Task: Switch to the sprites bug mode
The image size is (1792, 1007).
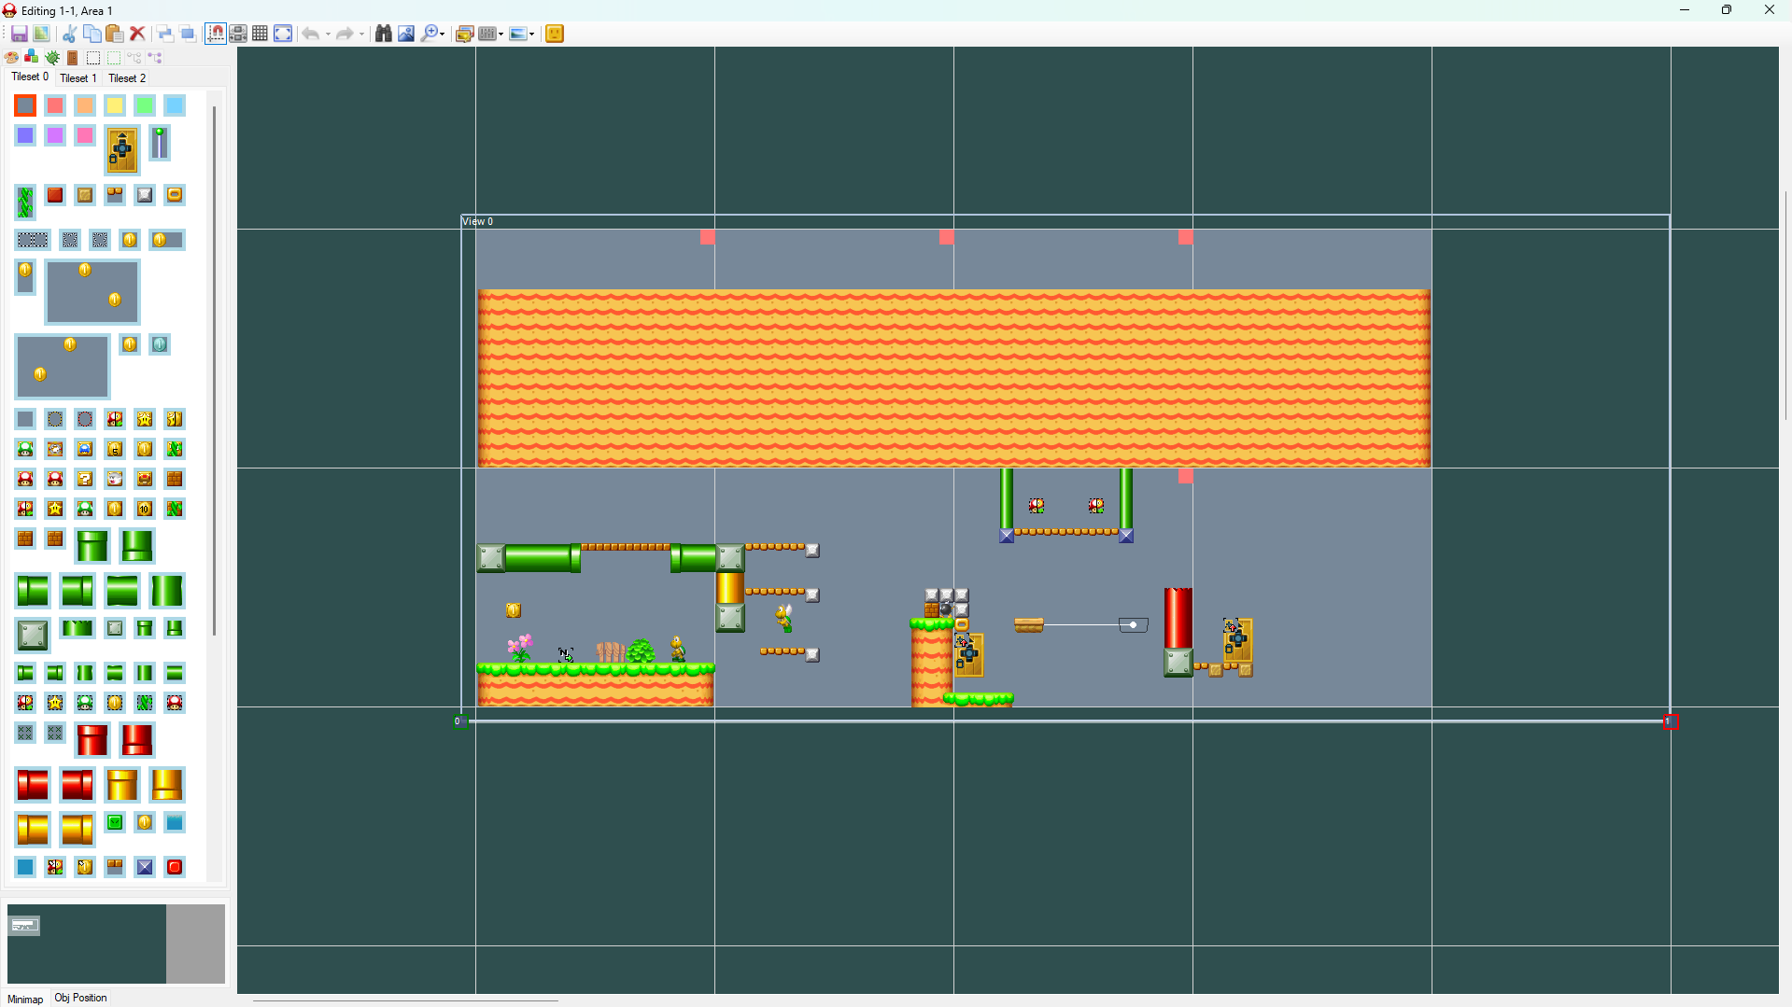Action: coord(52,58)
